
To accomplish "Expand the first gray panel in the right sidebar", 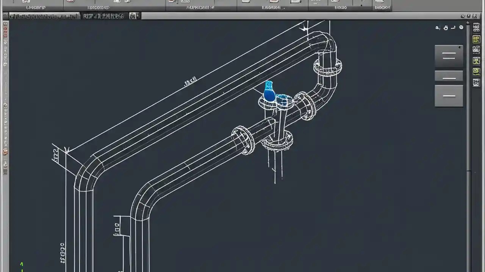I will coord(449,56).
